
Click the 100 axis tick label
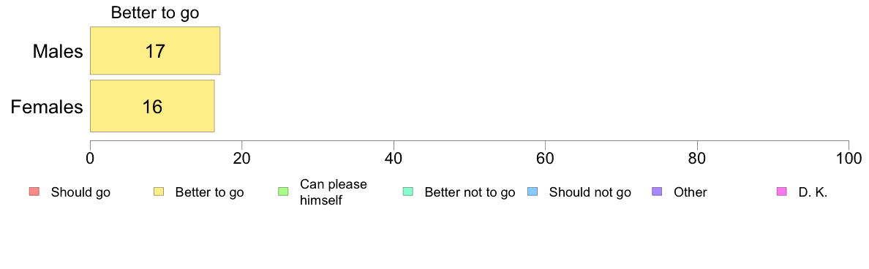click(x=849, y=159)
